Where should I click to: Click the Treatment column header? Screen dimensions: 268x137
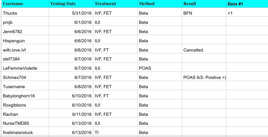pos(105,4)
